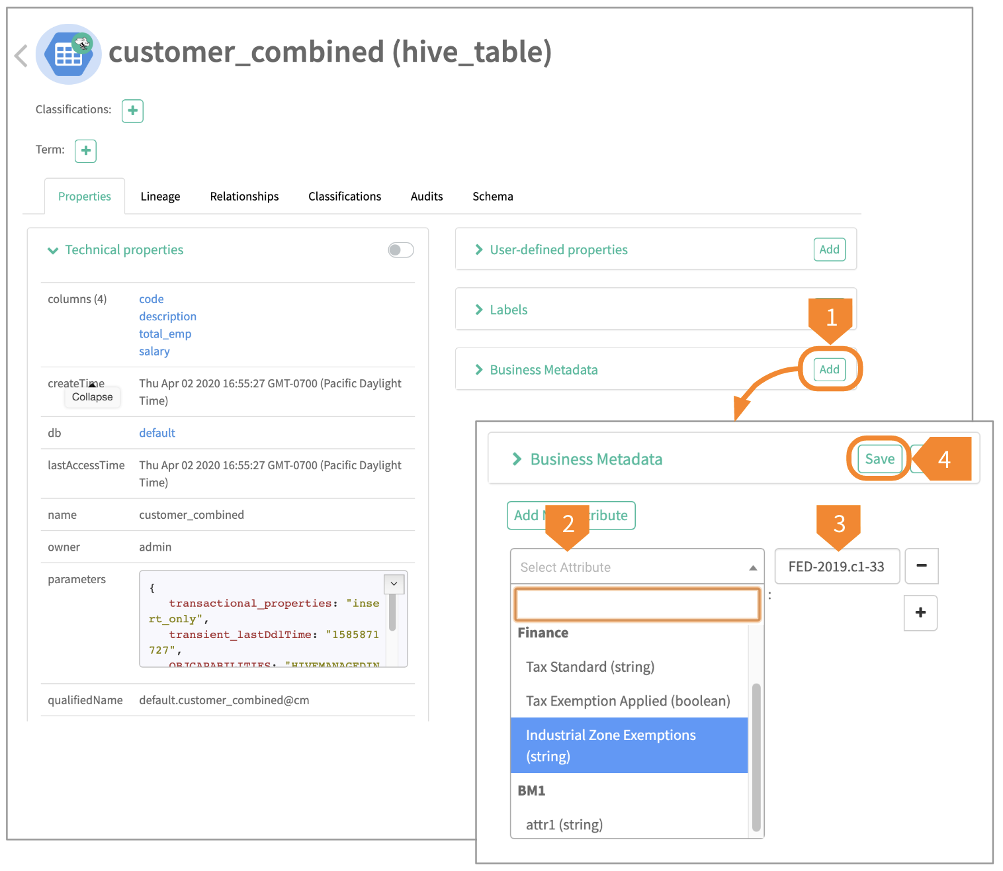Viewport: 1003px width, 871px height.
Task: Switch to the Lineage tab
Action: coord(160,197)
